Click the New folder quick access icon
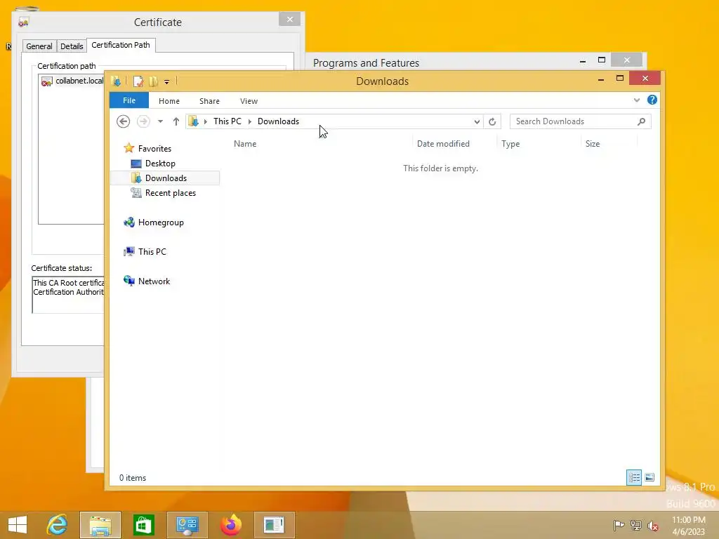Viewport: 719px width, 539px height. (153, 81)
